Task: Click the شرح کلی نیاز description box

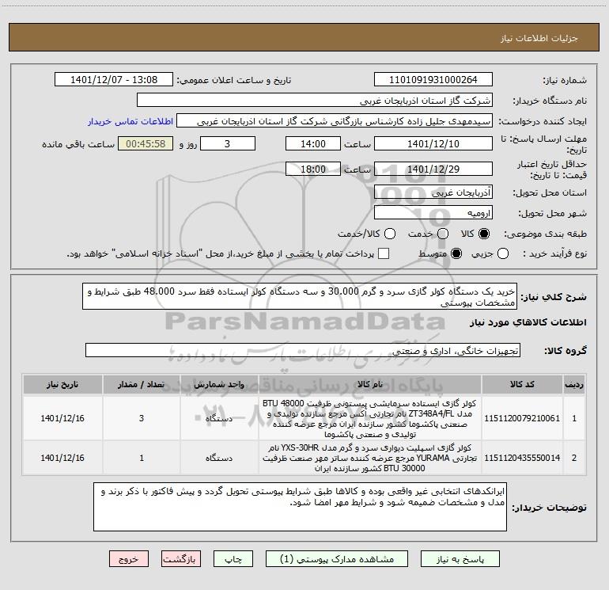Action: tap(300, 296)
